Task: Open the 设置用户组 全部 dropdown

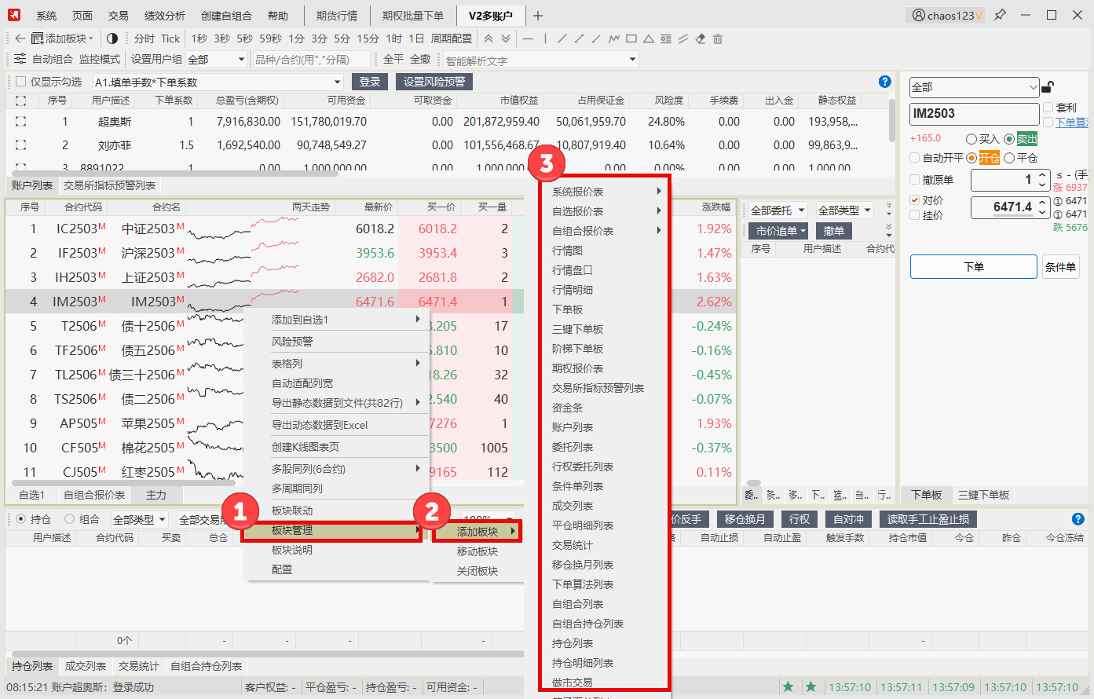Action: [216, 59]
